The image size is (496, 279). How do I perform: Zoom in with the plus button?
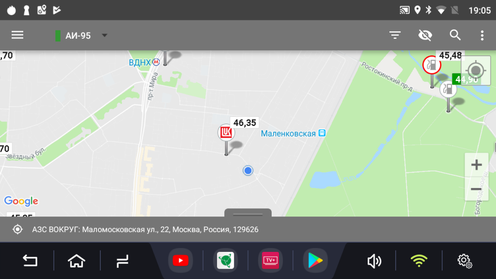tap(477, 165)
